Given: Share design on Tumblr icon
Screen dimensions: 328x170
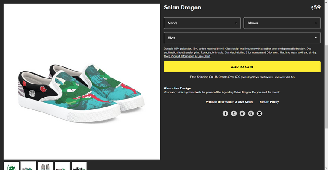Looking at the screenshot, I should tap(234, 113).
